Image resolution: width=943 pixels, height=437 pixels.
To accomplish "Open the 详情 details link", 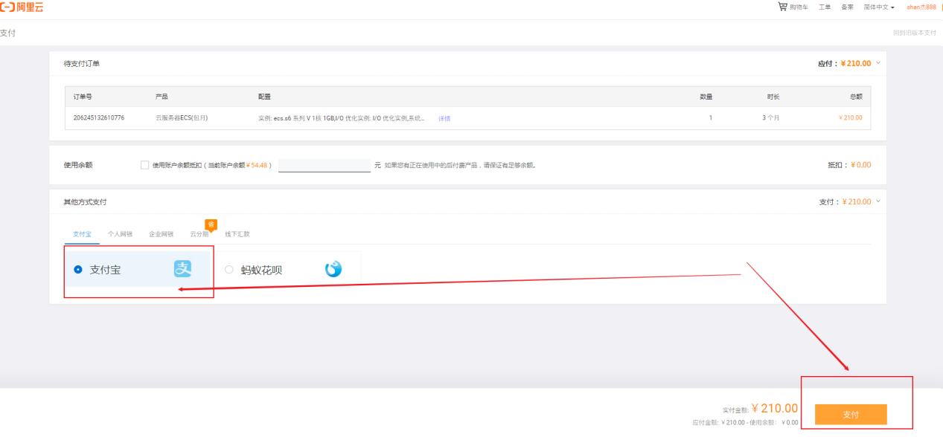I will click(444, 118).
